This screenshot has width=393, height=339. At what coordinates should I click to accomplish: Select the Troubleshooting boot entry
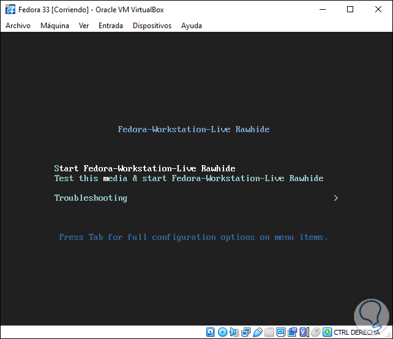pos(91,198)
